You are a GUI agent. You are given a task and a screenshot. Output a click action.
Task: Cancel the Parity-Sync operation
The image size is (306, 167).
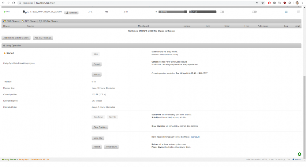coord(97,64)
